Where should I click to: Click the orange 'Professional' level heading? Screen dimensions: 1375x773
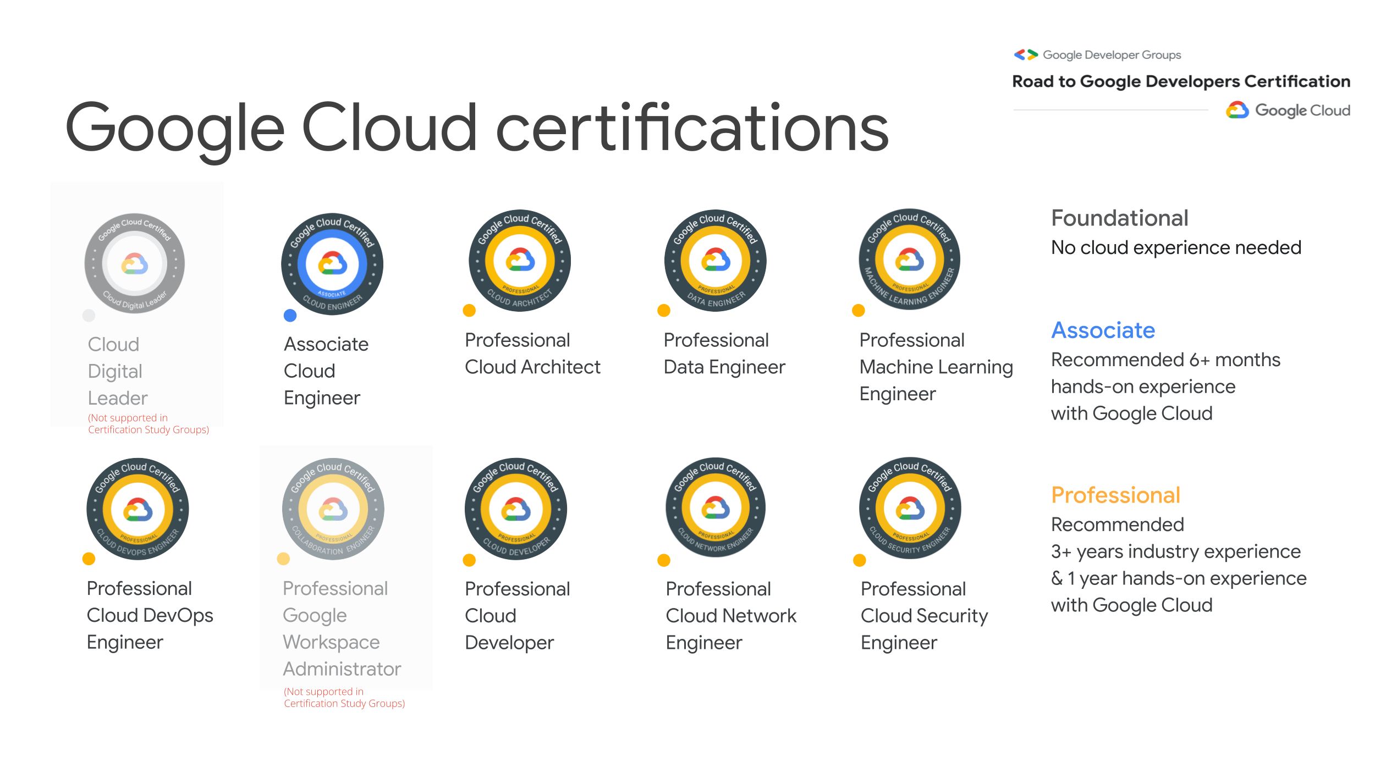1115,495
